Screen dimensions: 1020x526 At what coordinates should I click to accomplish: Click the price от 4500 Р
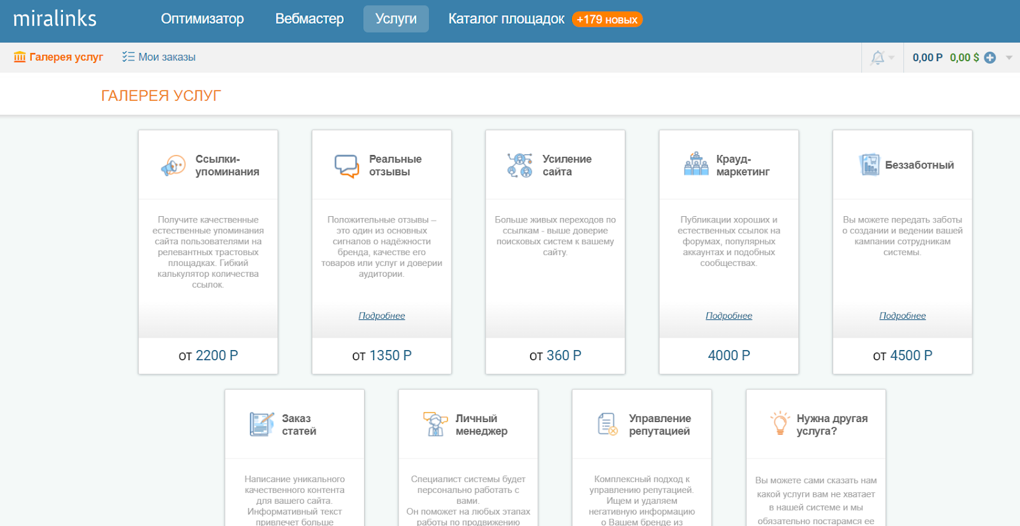902,356
